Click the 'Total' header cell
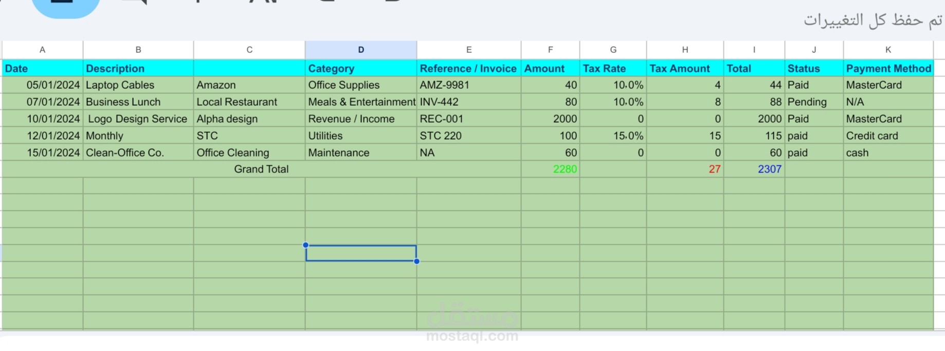 point(754,68)
